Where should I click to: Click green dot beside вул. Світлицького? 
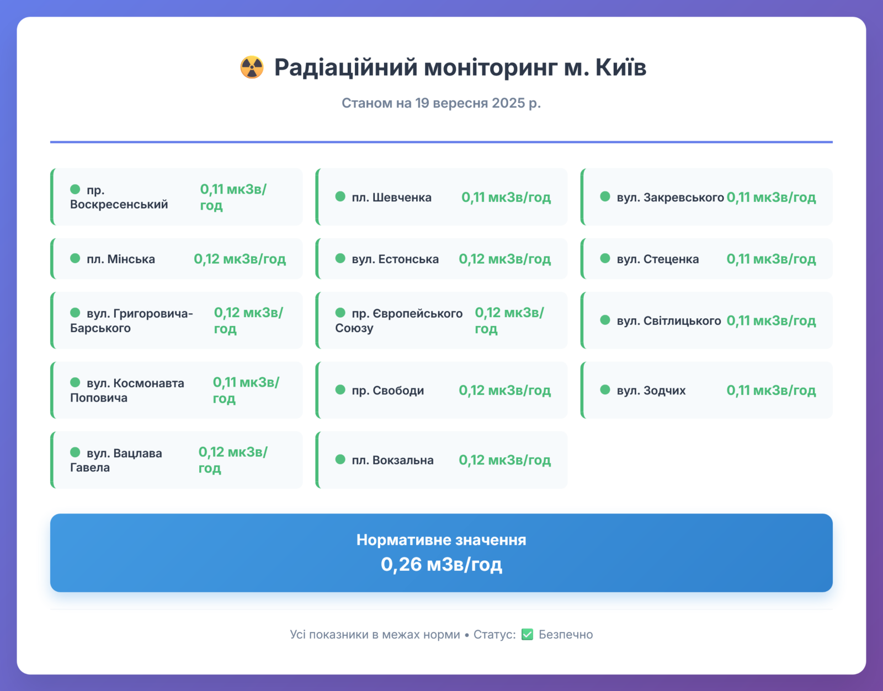coord(605,320)
